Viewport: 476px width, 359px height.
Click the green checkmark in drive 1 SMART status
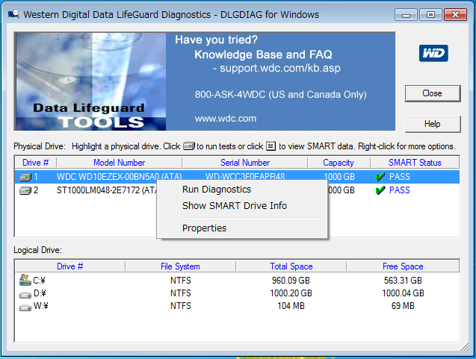pyautogui.click(x=380, y=176)
